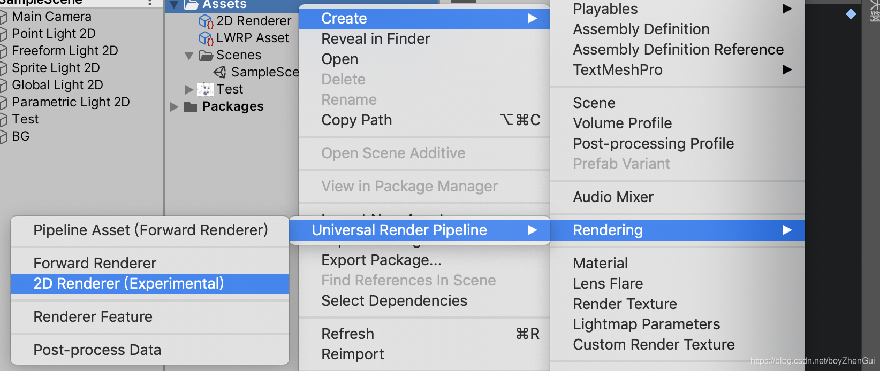Click Reimport menu item
The height and width of the screenshot is (371, 880).
(424, 354)
